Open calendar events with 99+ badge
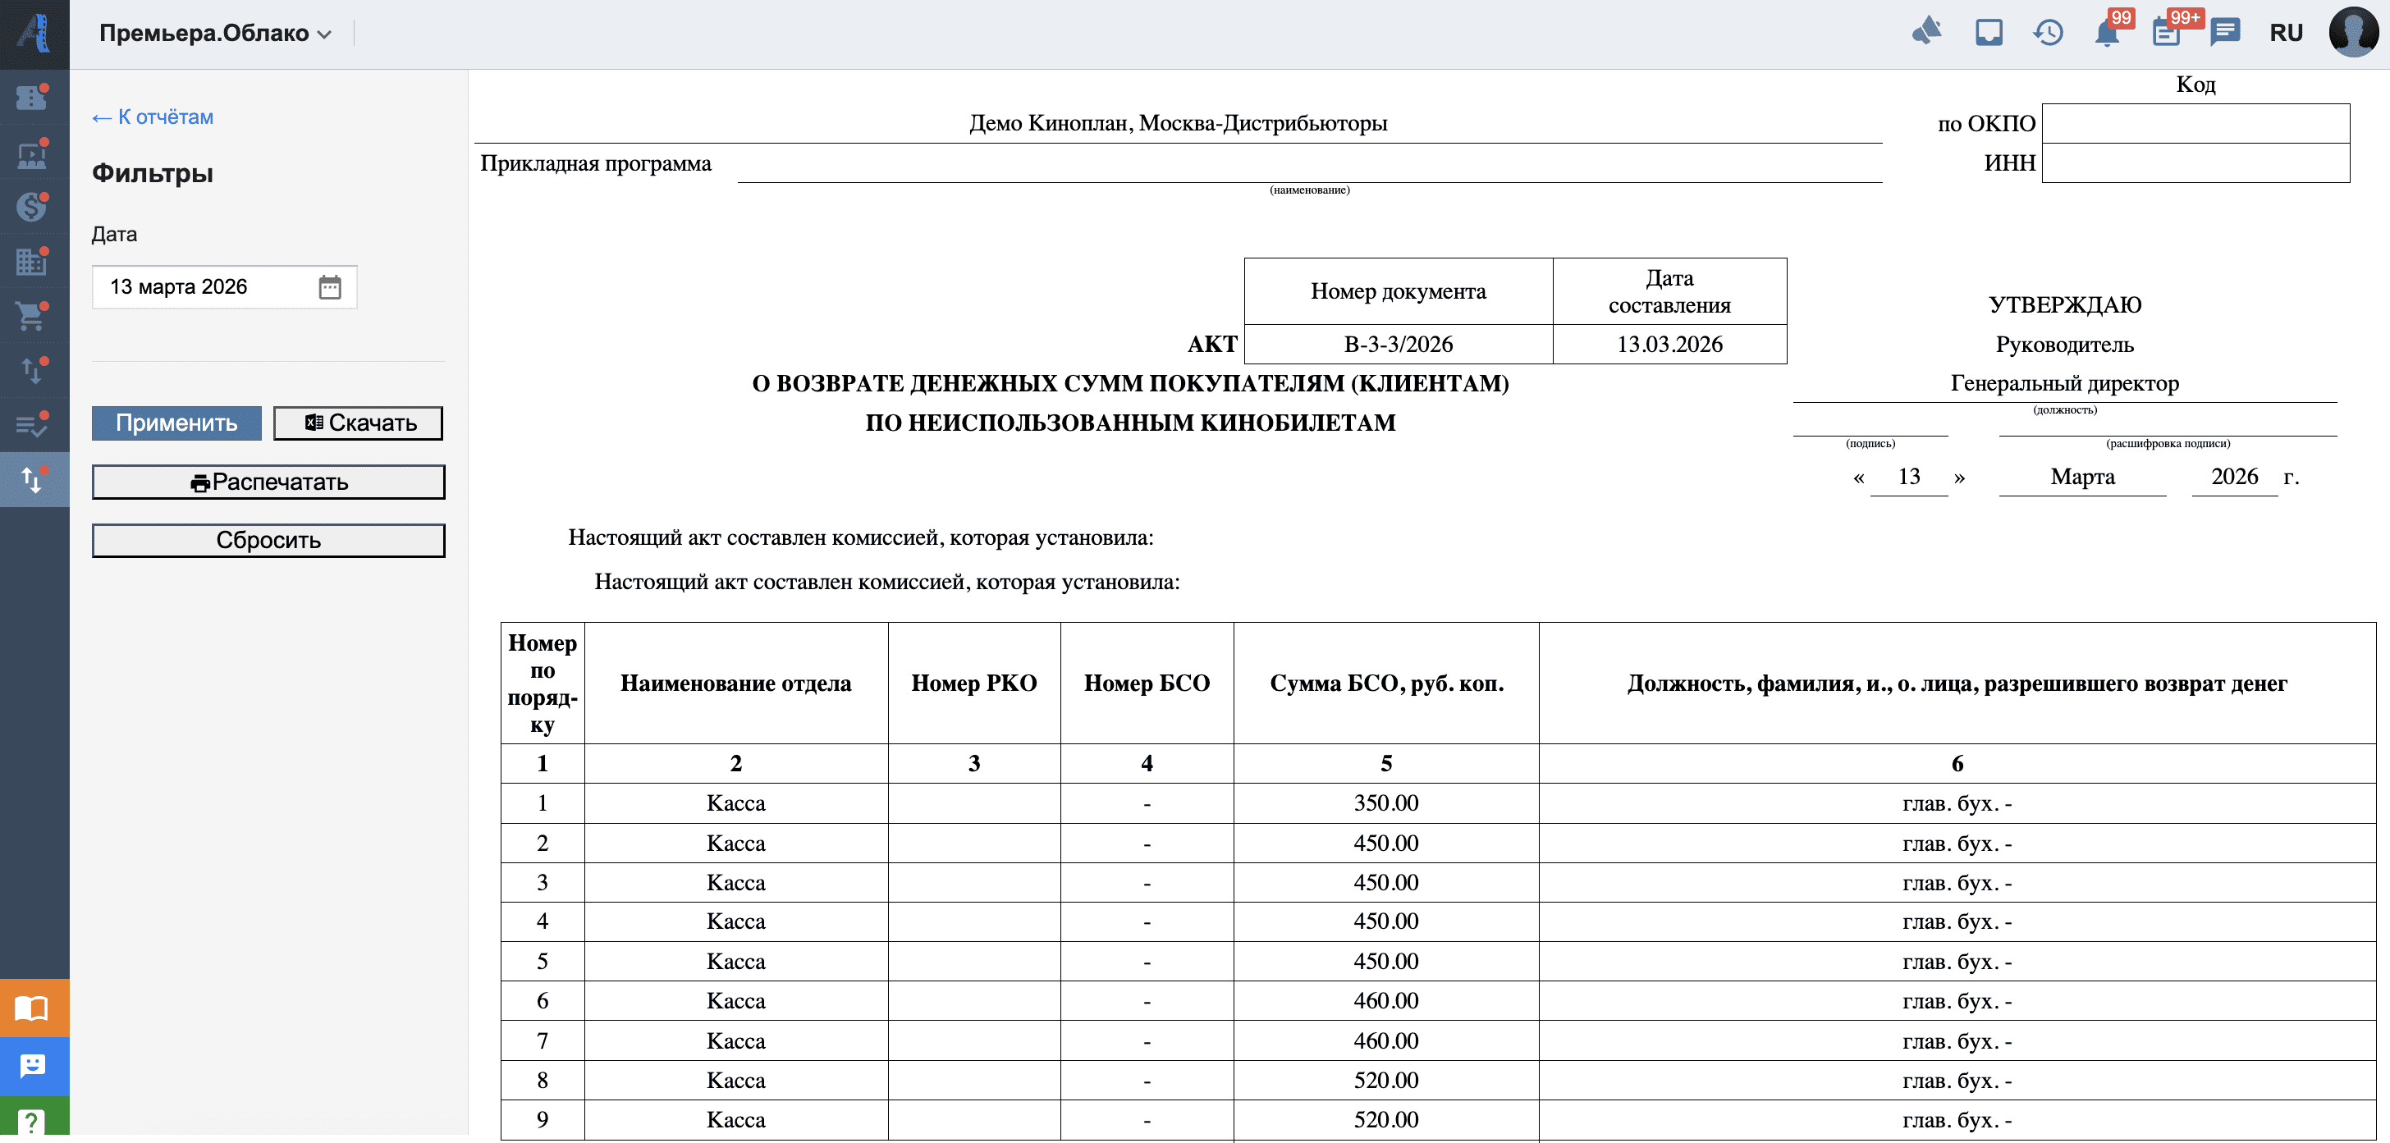Viewport: 2390px width, 1143px height. coord(2167,33)
